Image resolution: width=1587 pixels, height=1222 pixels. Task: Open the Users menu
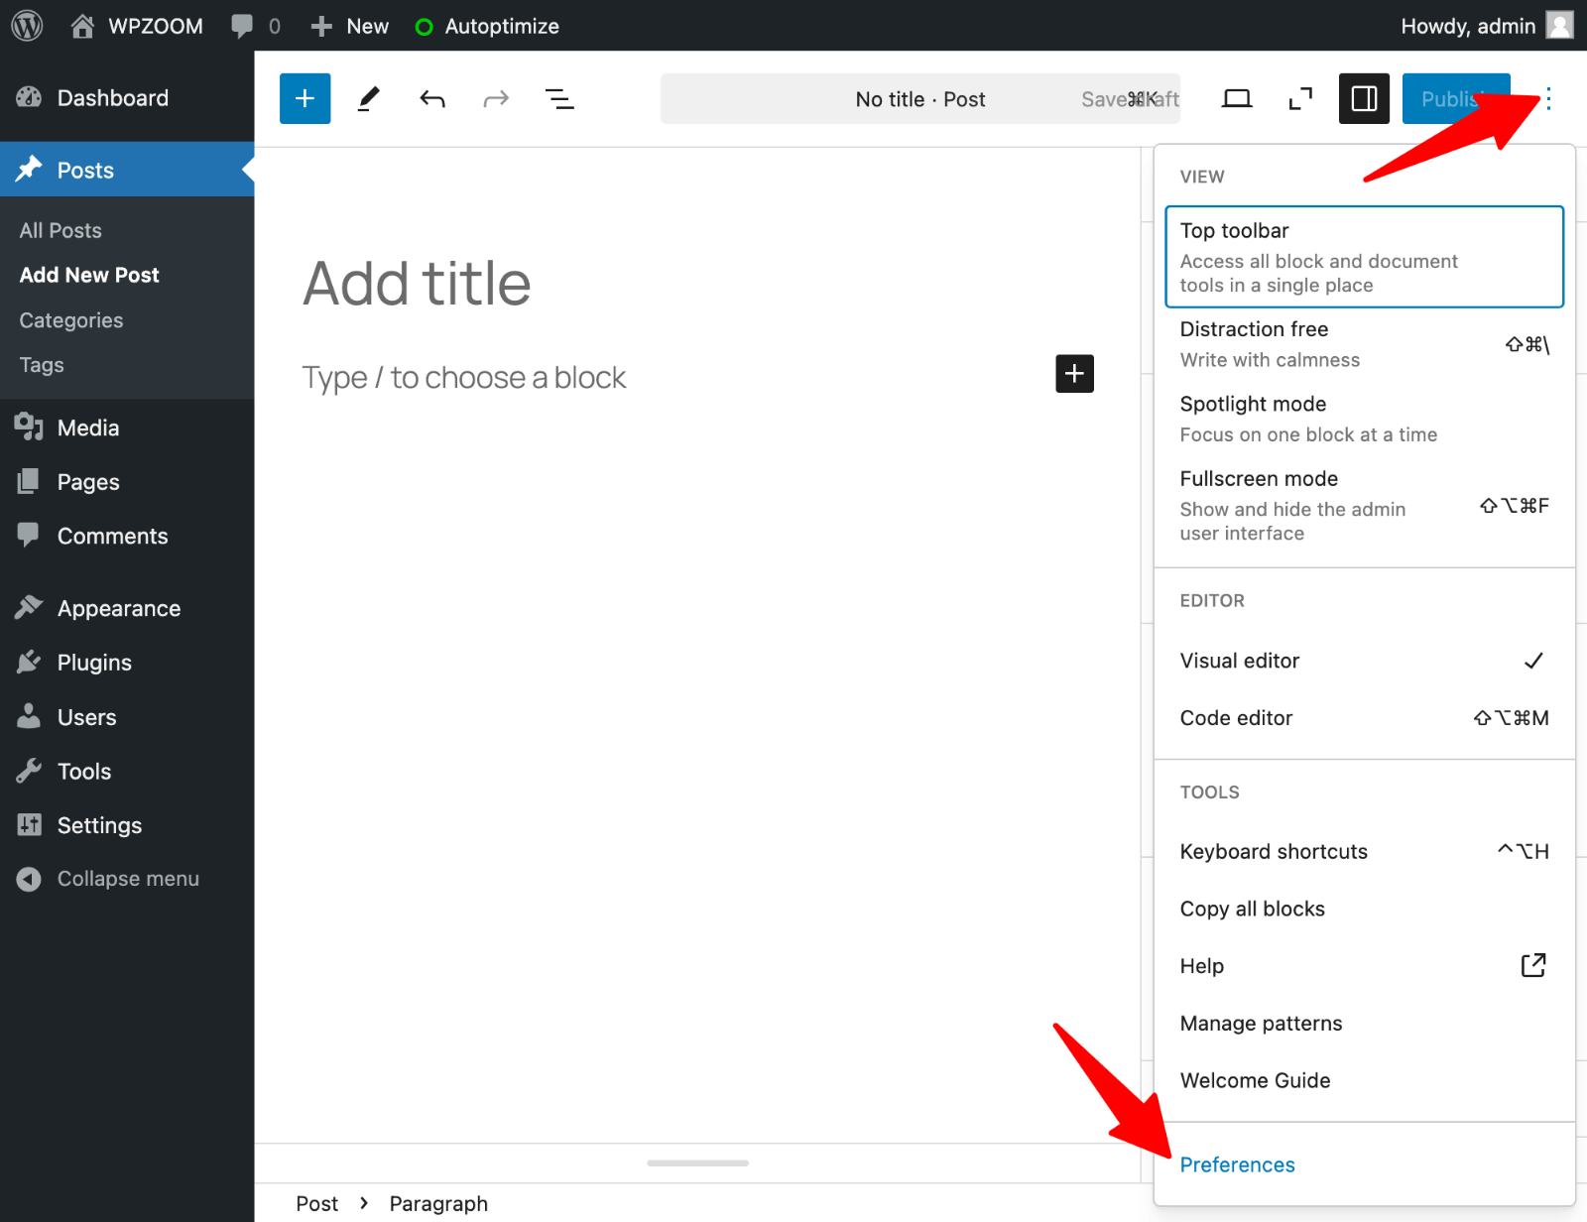click(127, 717)
